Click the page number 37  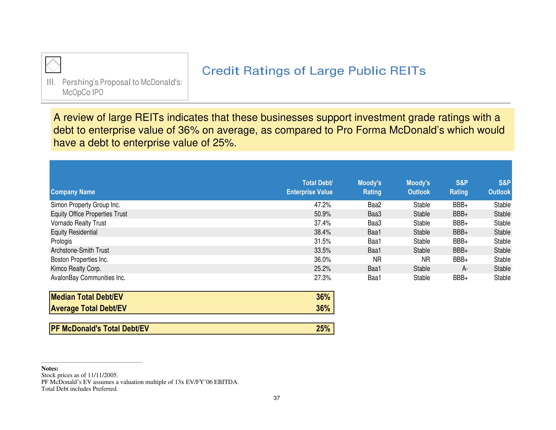(x=277, y=398)
